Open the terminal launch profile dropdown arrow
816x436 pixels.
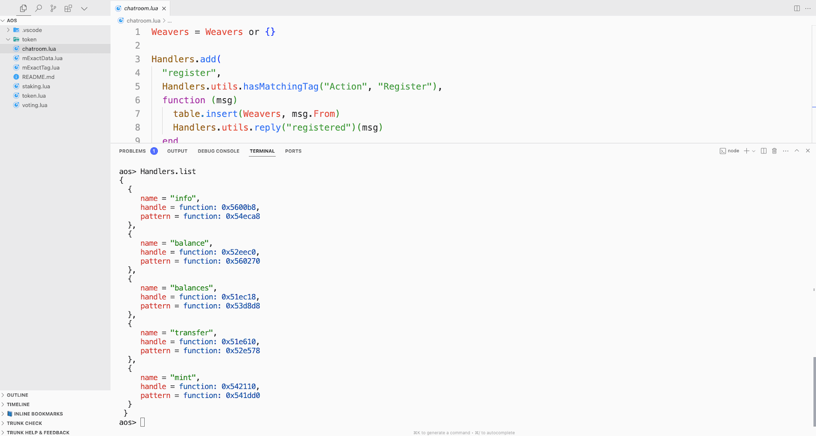click(753, 151)
